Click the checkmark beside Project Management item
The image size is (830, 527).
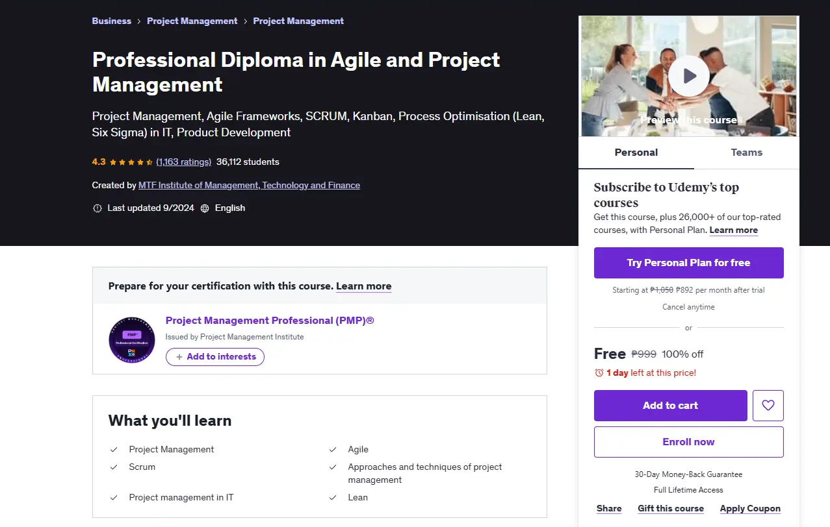(x=114, y=450)
